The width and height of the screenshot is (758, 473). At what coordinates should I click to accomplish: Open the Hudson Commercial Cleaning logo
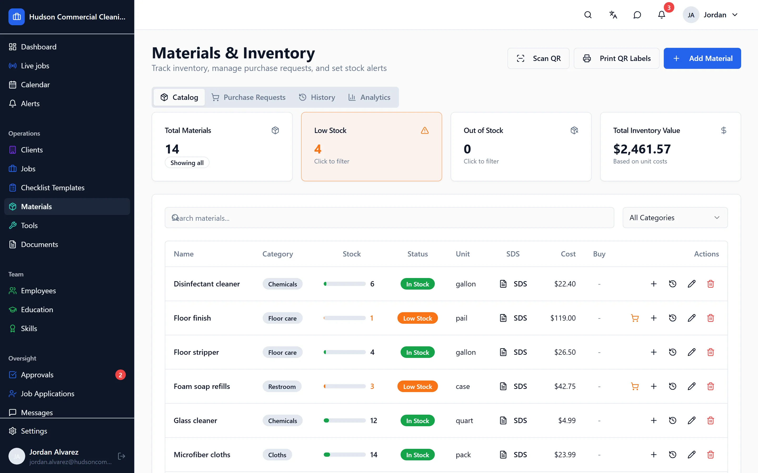[17, 17]
